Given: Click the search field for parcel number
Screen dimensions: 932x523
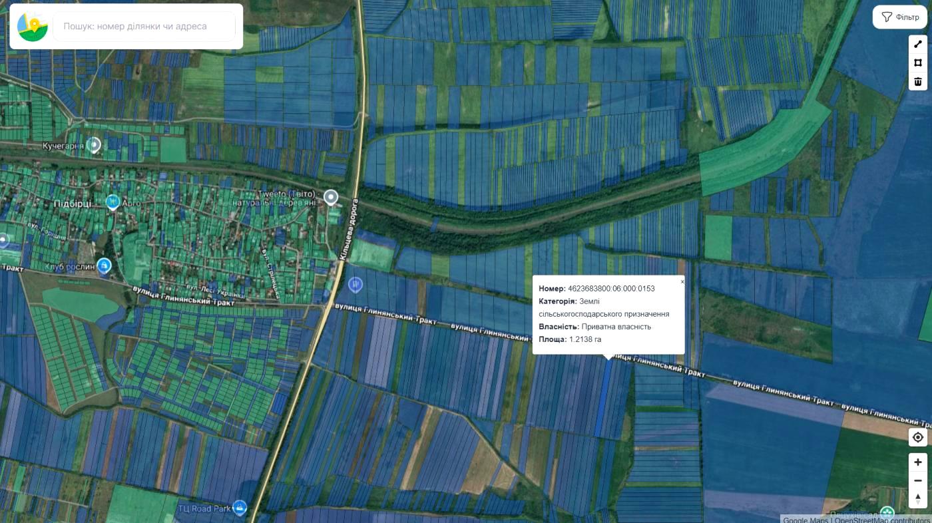Looking at the screenshot, I should tap(144, 27).
